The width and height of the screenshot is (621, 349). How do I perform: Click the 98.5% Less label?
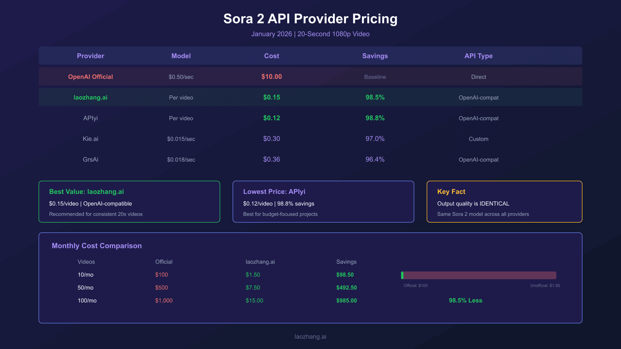(x=465, y=300)
